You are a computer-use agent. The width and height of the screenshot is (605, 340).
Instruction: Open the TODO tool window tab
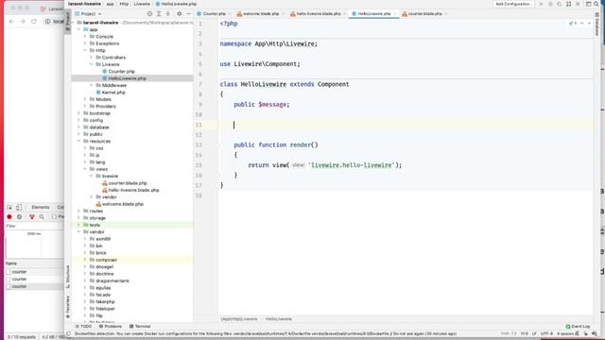tap(83, 327)
